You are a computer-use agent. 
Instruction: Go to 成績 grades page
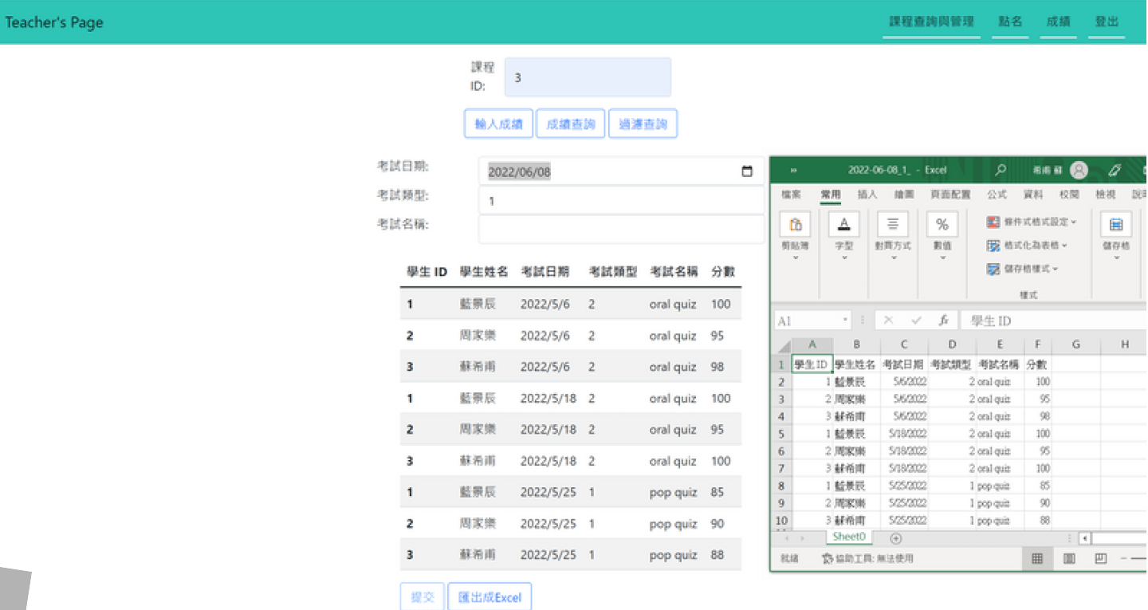tap(1058, 22)
